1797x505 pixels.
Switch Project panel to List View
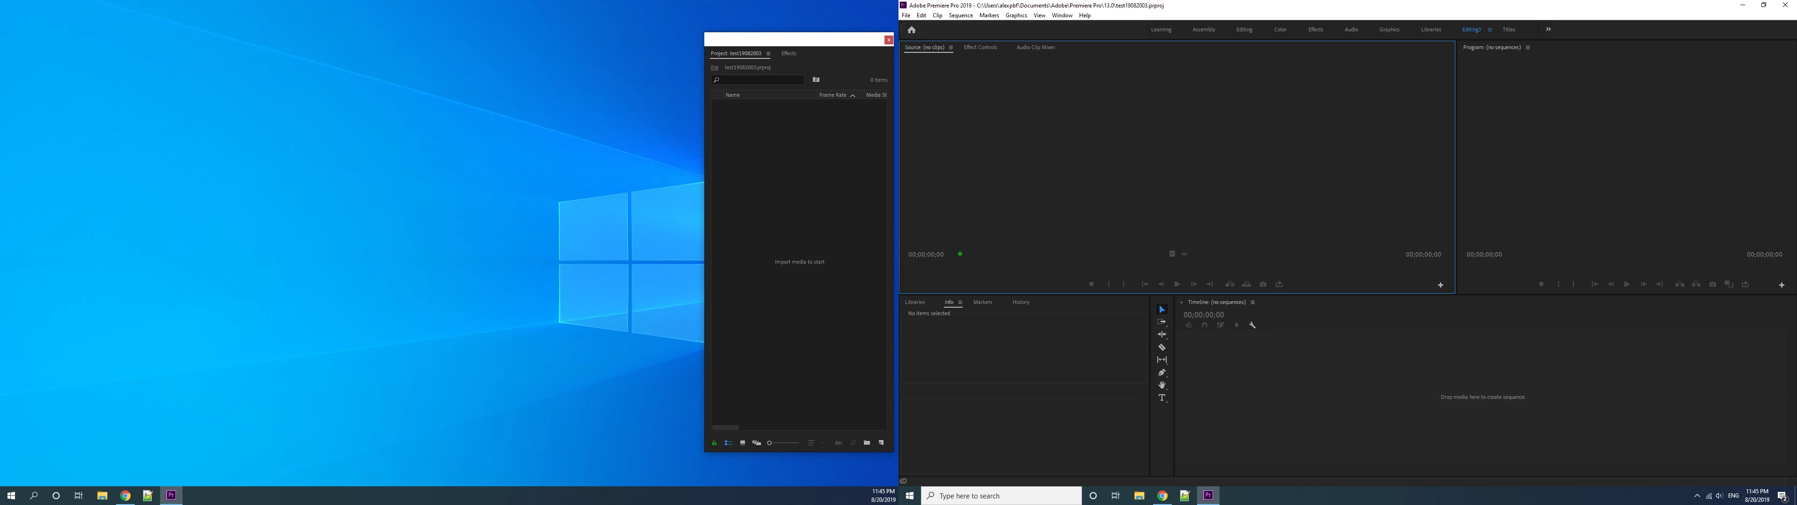pos(728,443)
